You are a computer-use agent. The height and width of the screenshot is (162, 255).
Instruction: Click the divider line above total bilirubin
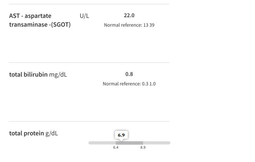[89, 63]
